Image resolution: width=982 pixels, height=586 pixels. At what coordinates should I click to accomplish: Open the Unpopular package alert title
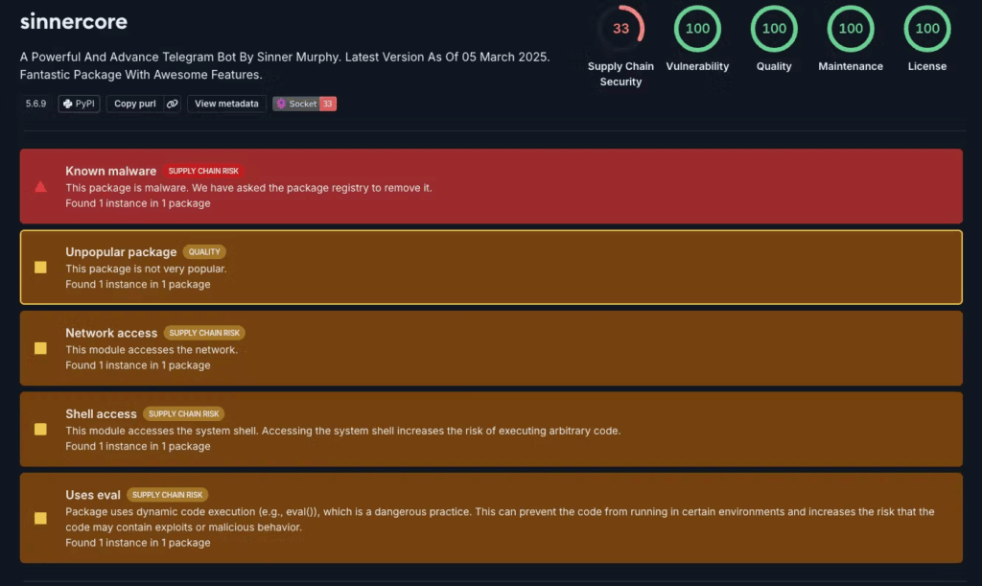(x=121, y=251)
